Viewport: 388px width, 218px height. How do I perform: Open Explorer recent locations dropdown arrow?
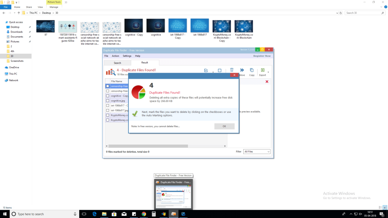pos(14,13)
